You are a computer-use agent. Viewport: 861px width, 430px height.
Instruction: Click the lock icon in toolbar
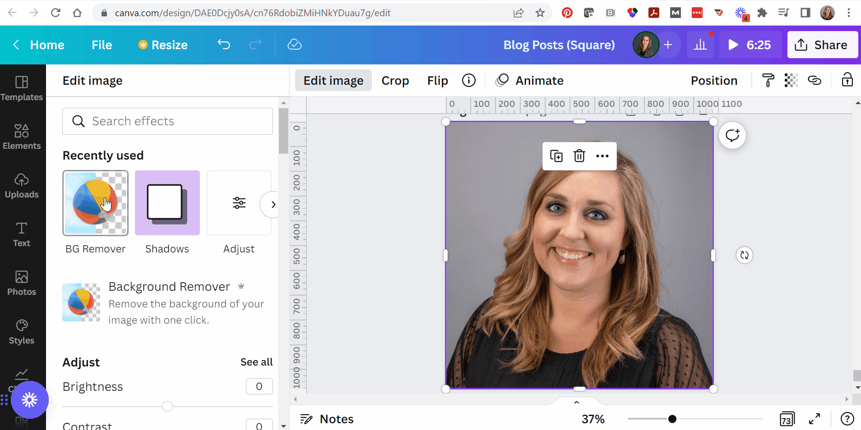(x=847, y=80)
